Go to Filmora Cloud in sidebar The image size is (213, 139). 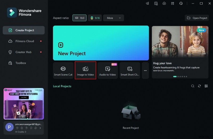click(24, 41)
